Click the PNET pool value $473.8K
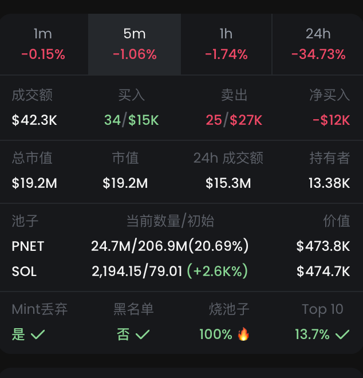363x378 pixels. point(323,246)
